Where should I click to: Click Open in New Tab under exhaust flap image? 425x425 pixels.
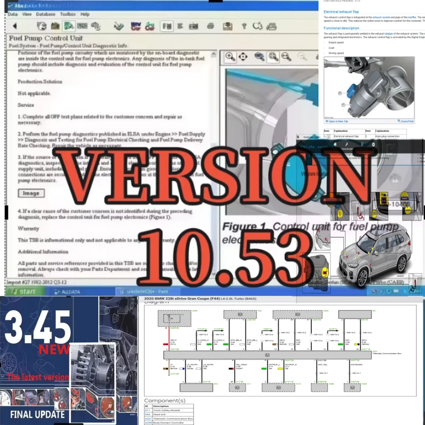(x=337, y=122)
